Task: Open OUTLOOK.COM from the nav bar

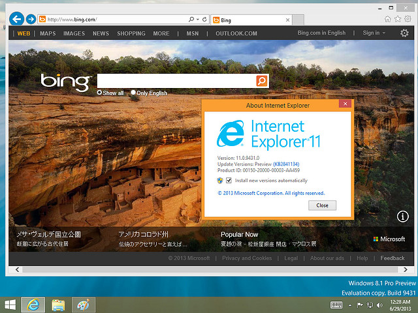Action: click(x=236, y=33)
